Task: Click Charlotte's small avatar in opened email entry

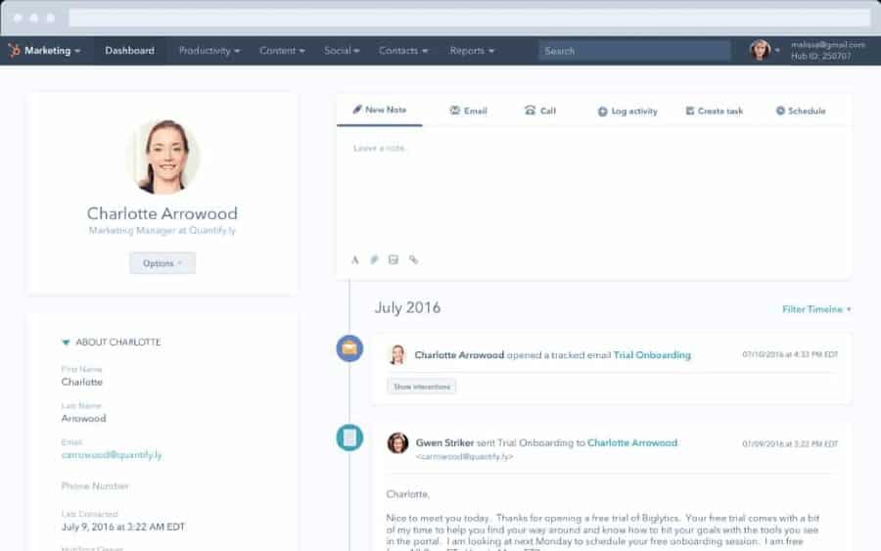Action: 397,355
